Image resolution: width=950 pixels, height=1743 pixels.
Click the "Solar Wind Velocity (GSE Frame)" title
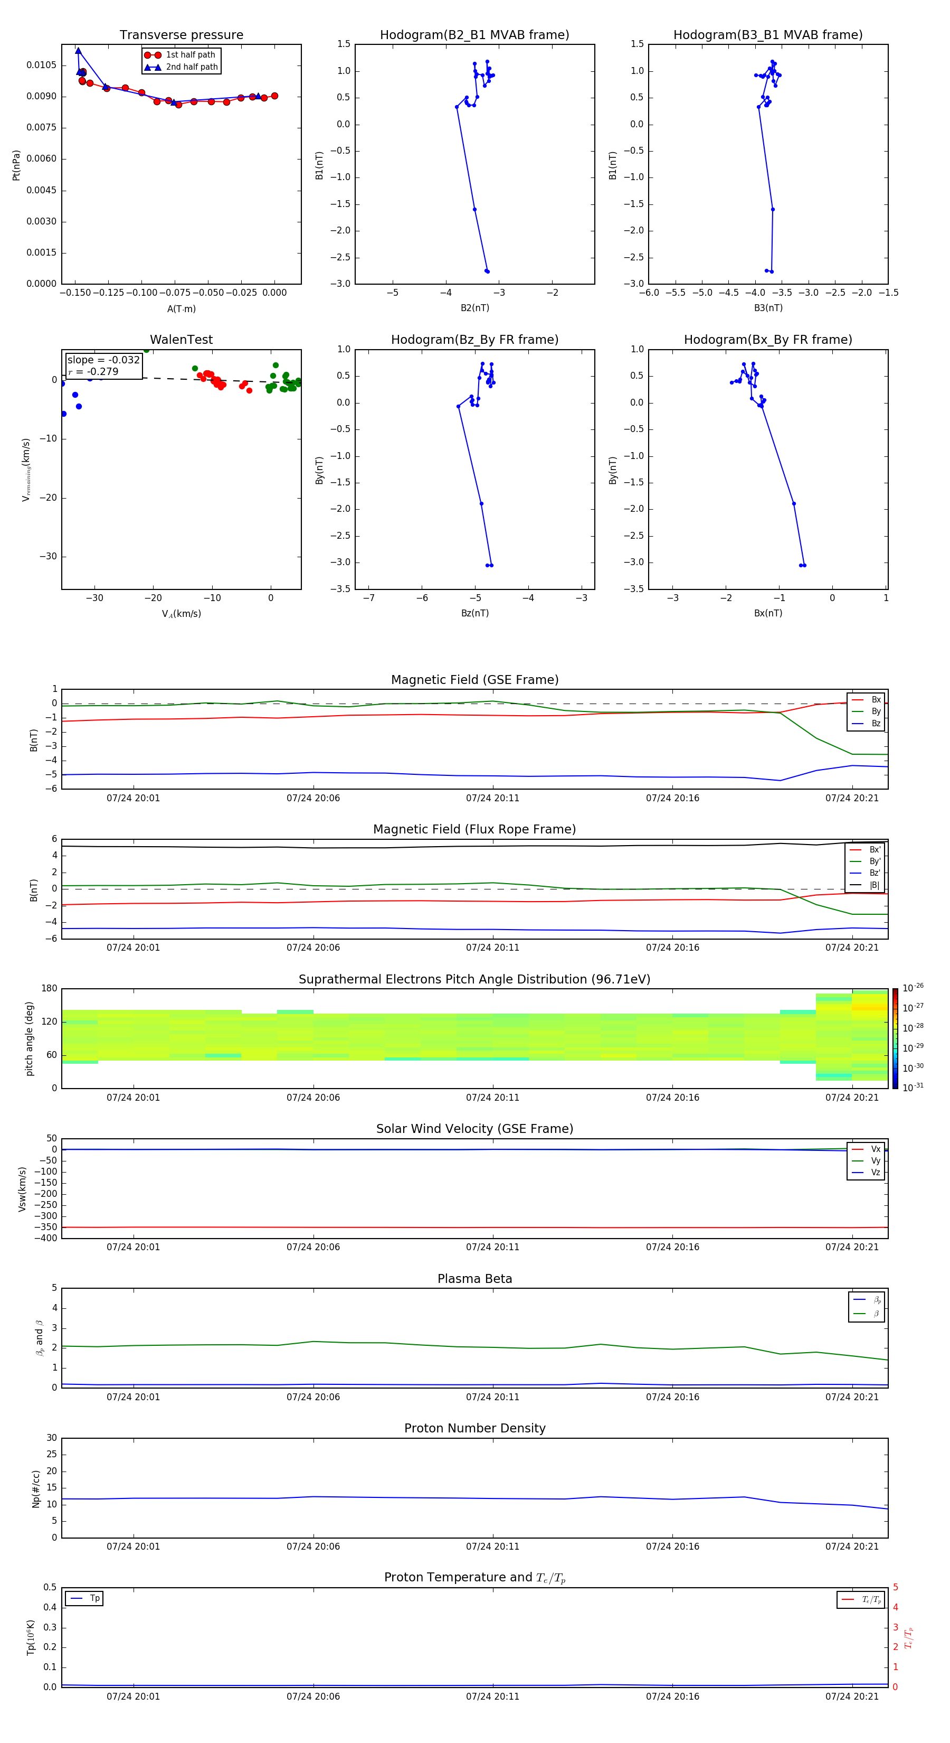tap(474, 1129)
